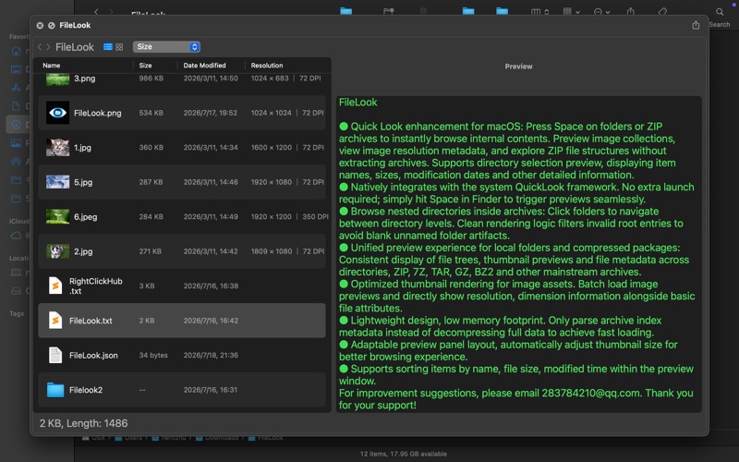The width and height of the screenshot is (739, 462).
Task: Select the FileLook.json name
Action: [93, 355]
